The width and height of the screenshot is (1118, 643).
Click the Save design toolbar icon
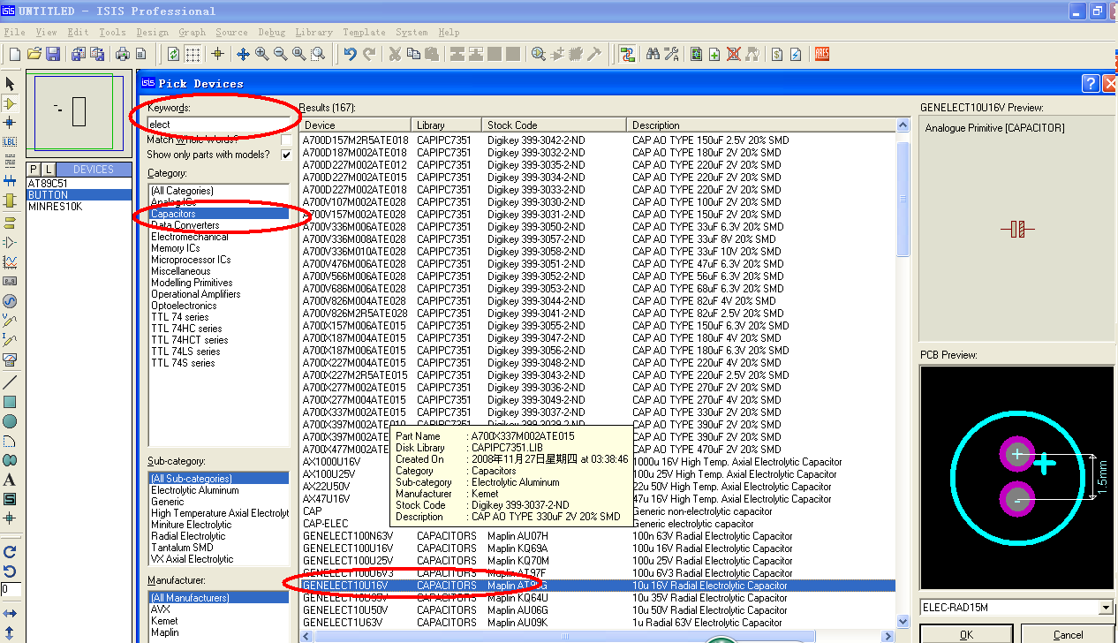tap(53, 54)
